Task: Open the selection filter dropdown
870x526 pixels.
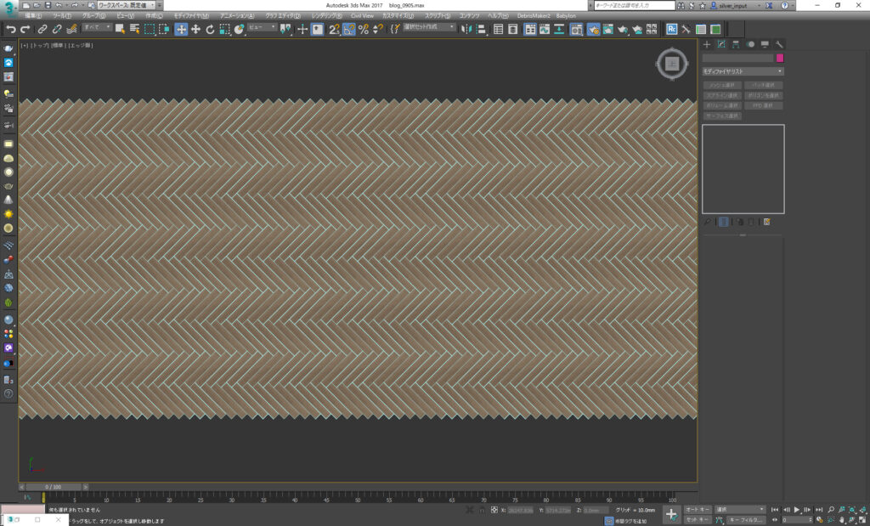Action: click(x=95, y=28)
